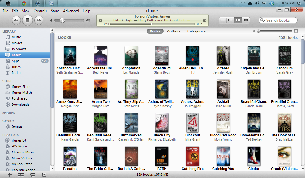Switch to the Authors tab
Image resolution: width=305 pixels, height=178 pixels.
pyautogui.click(x=174, y=31)
